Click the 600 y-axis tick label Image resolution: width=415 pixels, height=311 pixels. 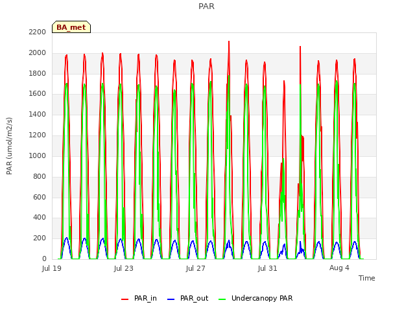pos(40,197)
